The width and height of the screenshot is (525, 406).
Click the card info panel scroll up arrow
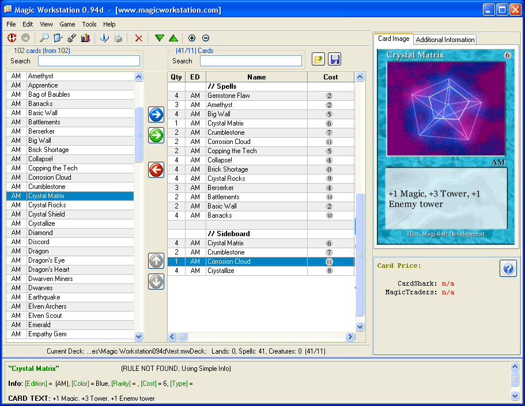click(515, 366)
